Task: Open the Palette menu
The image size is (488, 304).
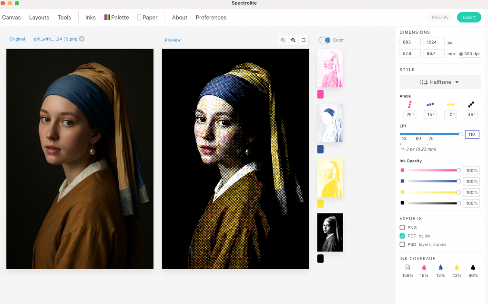Action: (116, 18)
